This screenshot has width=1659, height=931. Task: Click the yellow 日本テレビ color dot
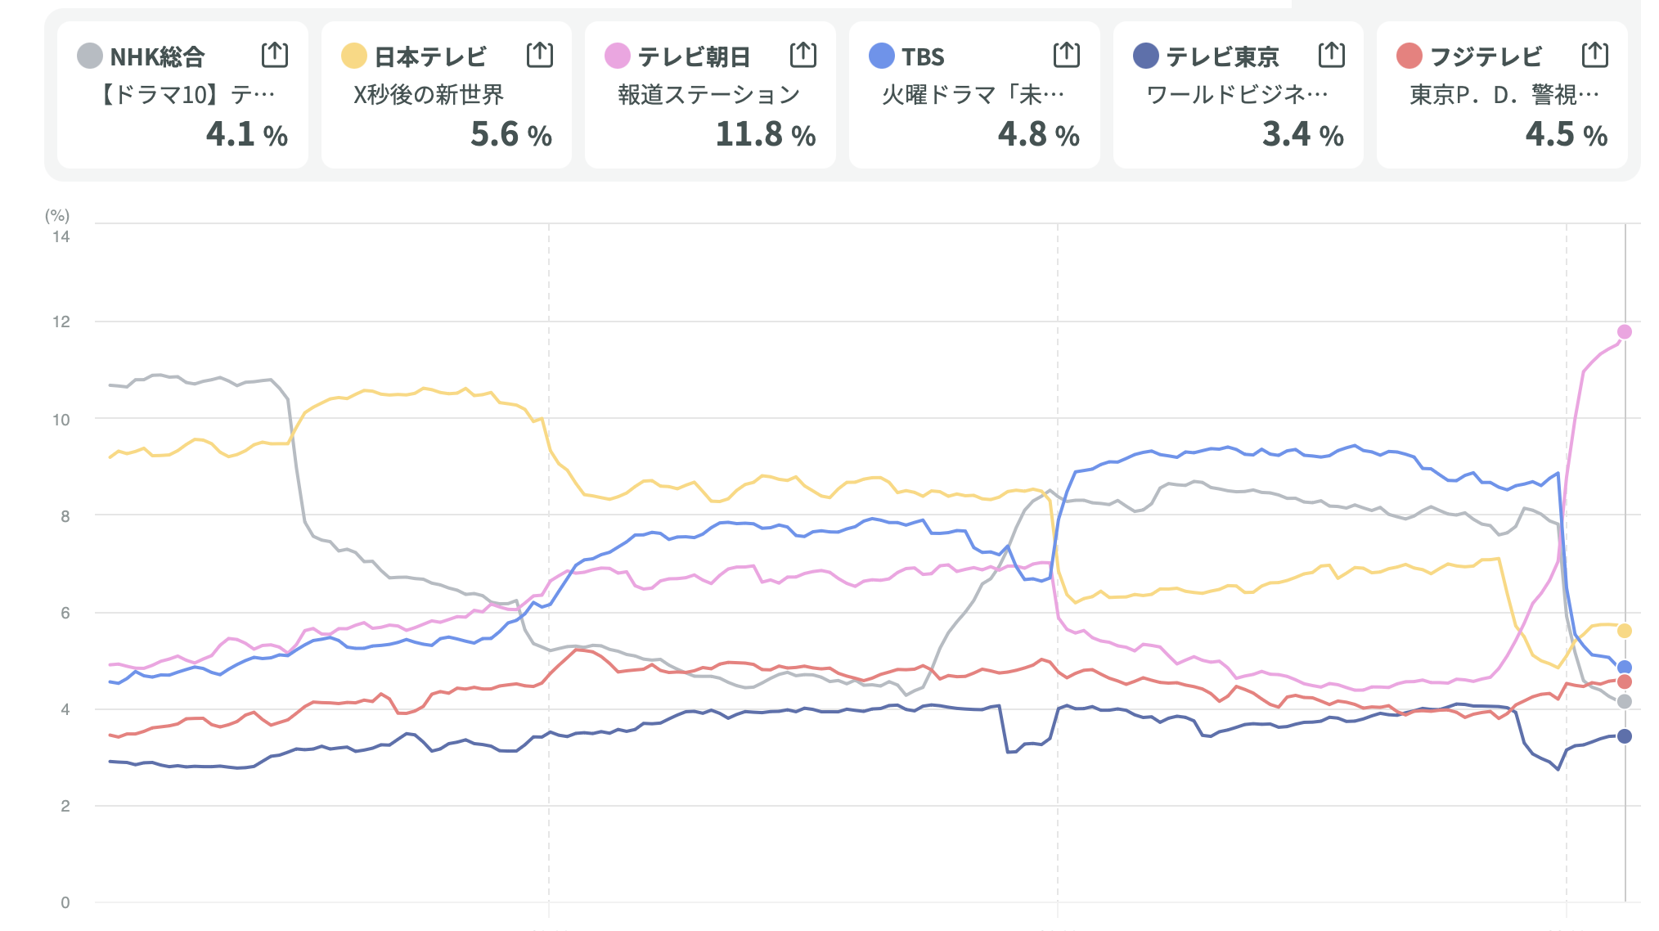click(353, 56)
